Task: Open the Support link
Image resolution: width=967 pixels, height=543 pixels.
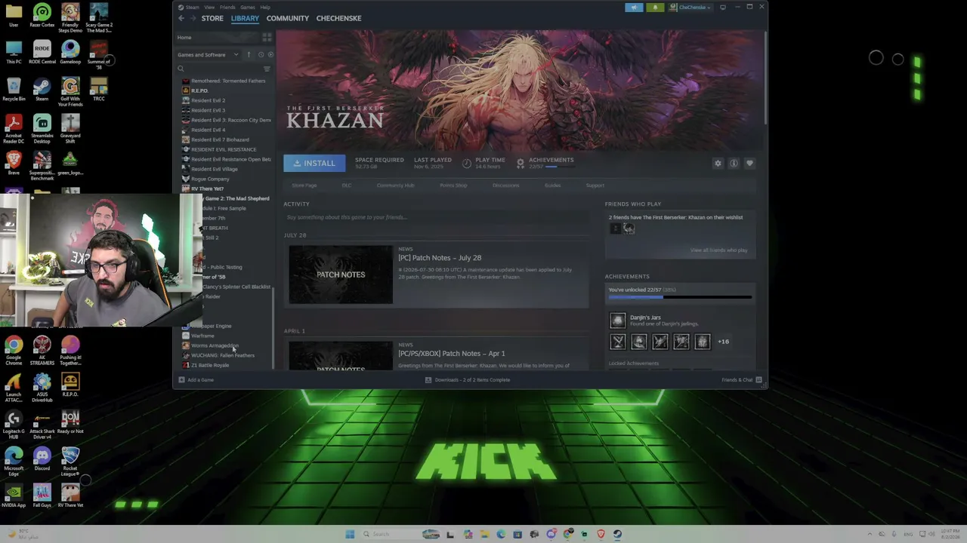Action: (x=595, y=186)
